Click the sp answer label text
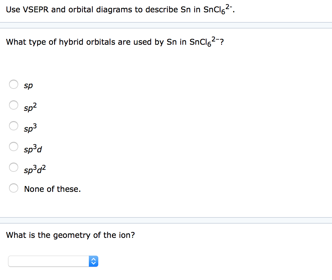 click(29, 86)
